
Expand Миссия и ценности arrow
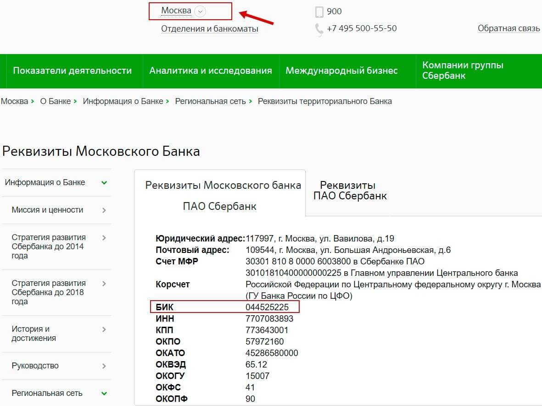[104, 210]
